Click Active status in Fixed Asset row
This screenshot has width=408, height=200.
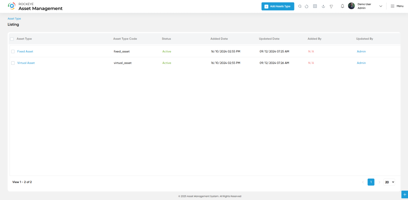(167, 51)
